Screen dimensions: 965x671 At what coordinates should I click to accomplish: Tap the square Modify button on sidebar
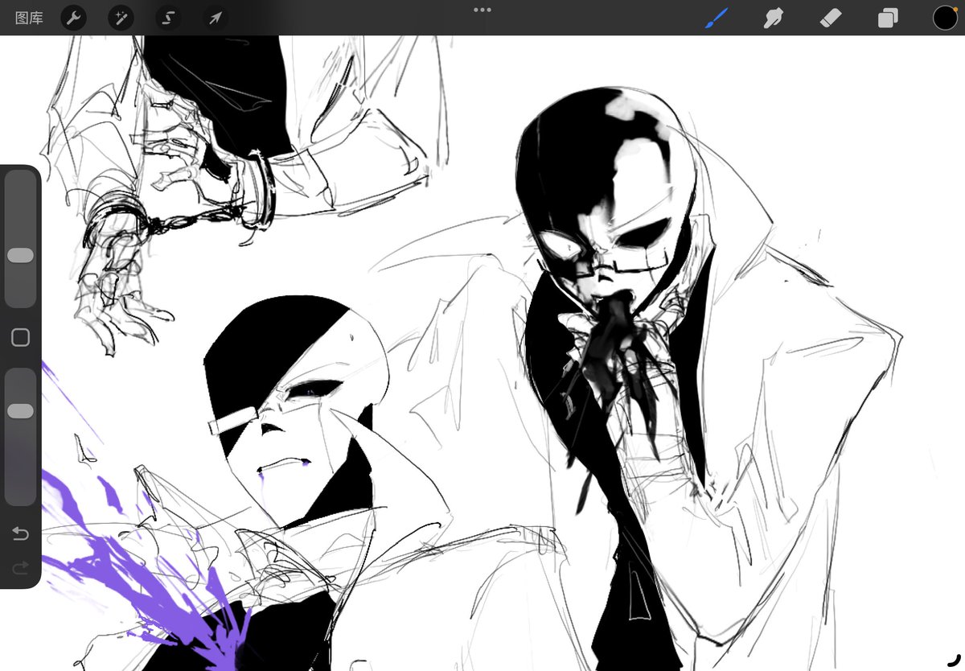21,337
